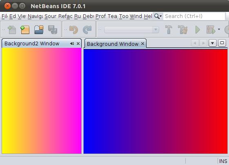The image size is (229, 165).
Task: Select the Background Window tab
Action: tap(113, 44)
